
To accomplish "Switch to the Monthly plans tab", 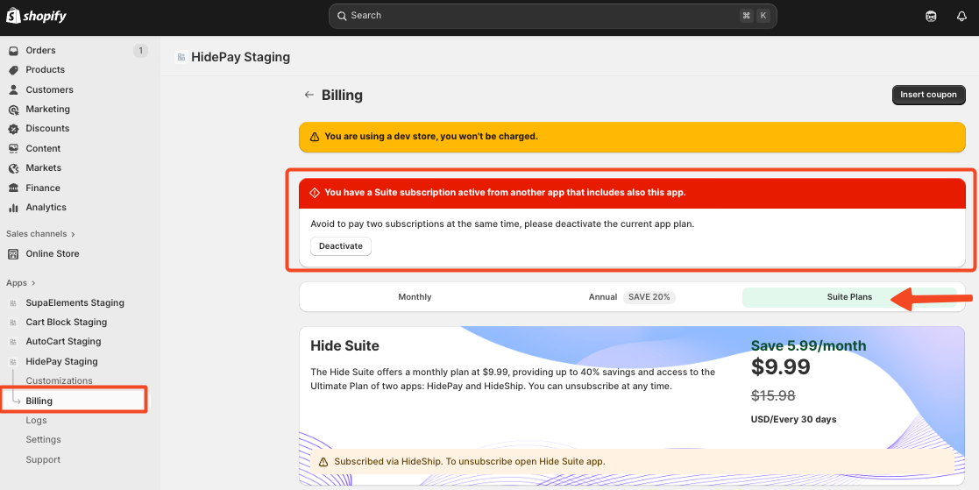I will (x=415, y=297).
